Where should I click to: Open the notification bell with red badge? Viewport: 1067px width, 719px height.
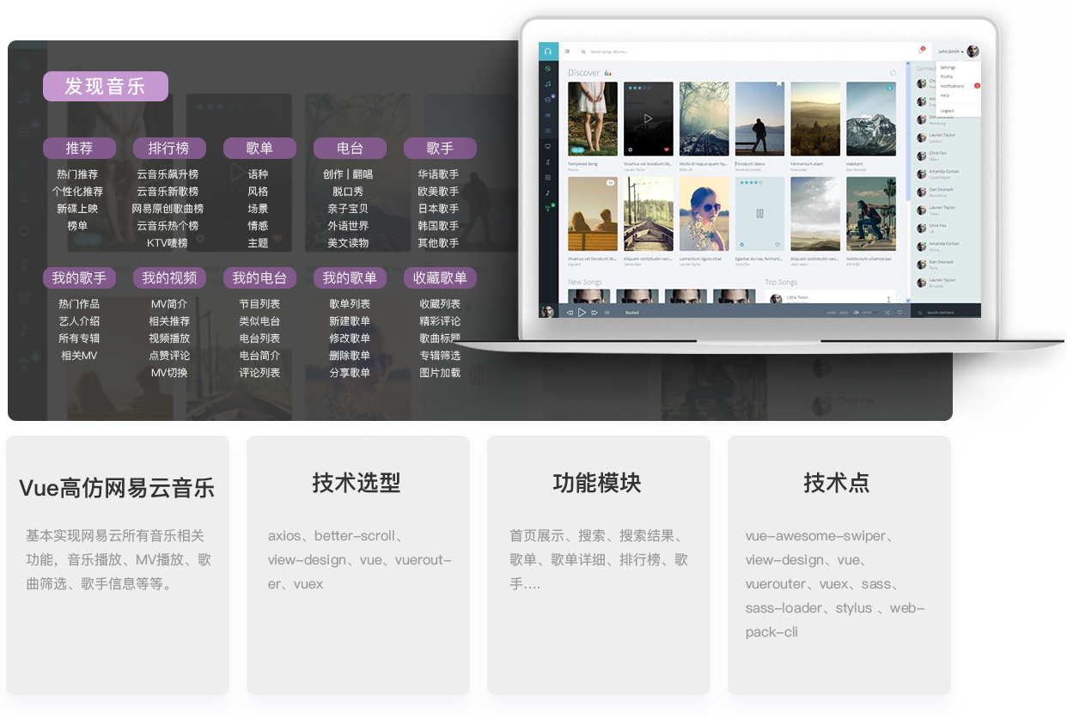point(921,51)
